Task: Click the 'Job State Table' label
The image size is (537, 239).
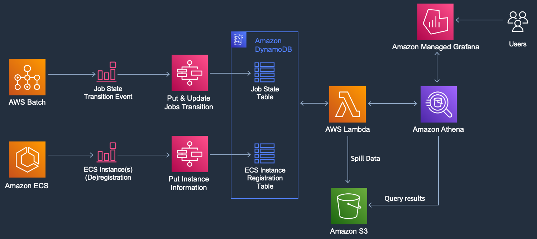Action: click(265, 93)
